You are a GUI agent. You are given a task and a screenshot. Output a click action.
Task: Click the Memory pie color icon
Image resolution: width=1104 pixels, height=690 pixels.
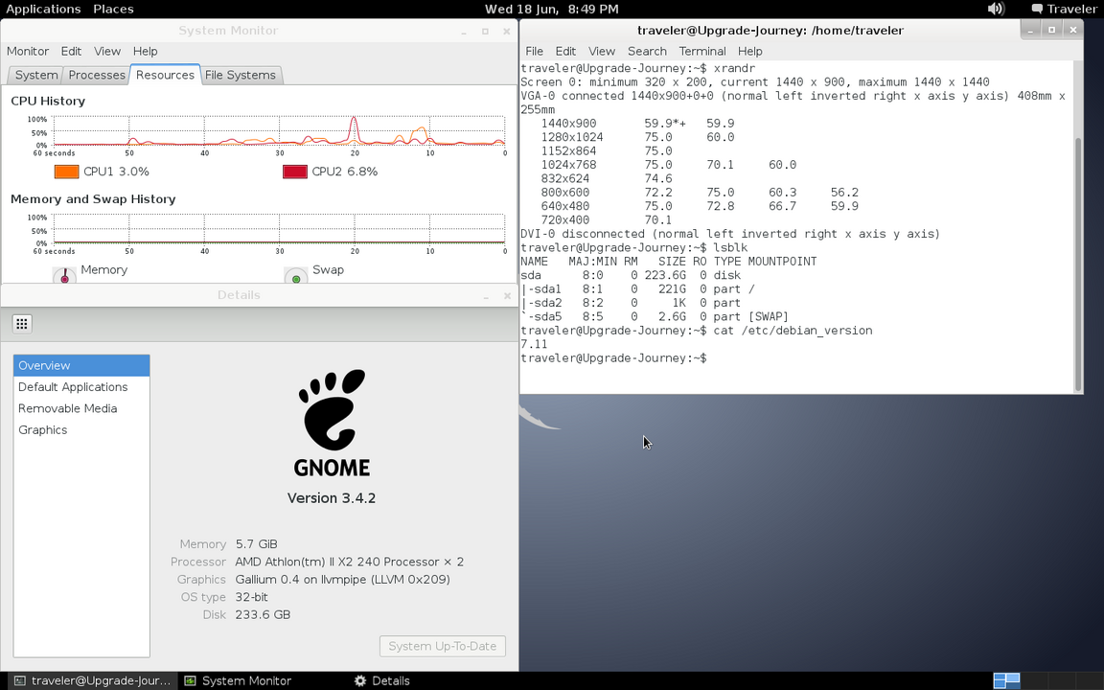(65, 276)
